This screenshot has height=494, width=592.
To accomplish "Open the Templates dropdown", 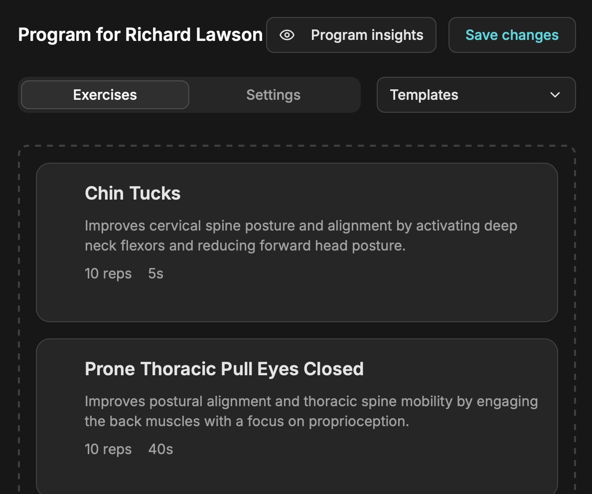I will [475, 95].
